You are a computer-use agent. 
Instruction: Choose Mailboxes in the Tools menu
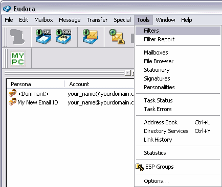tap(178, 52)
